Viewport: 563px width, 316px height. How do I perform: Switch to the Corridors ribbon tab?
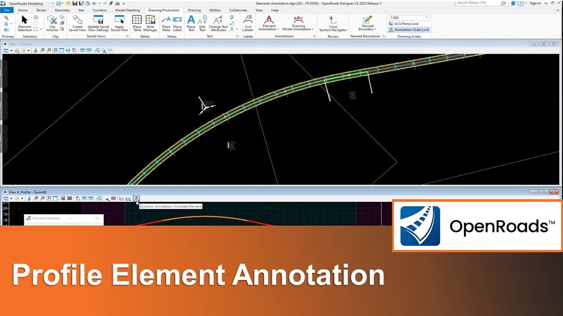tap(99, 10)
